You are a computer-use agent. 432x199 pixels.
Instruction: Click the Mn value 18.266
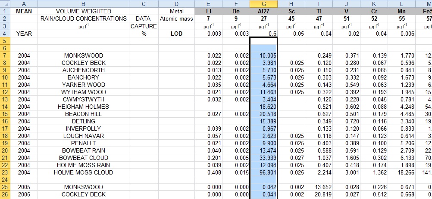[404, 172]
